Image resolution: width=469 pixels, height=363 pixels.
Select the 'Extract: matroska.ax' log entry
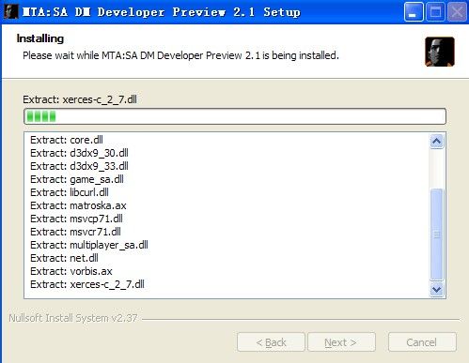tap(78, 205)
